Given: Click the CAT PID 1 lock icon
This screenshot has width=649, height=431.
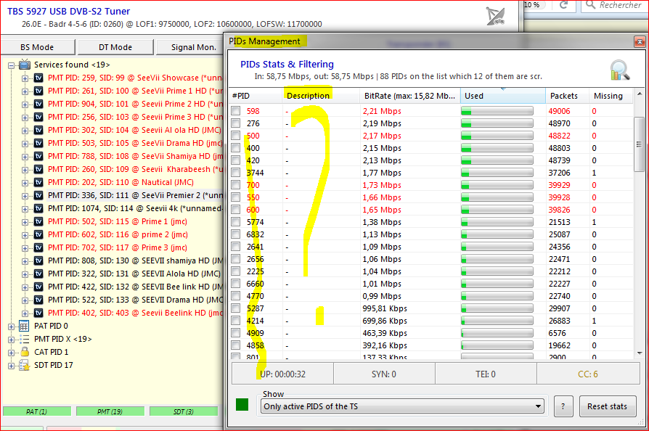Looking at the screenshot, I should click(23, 353).
